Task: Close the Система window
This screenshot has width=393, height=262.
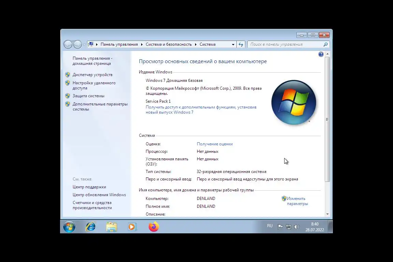Action: [324, 35]
